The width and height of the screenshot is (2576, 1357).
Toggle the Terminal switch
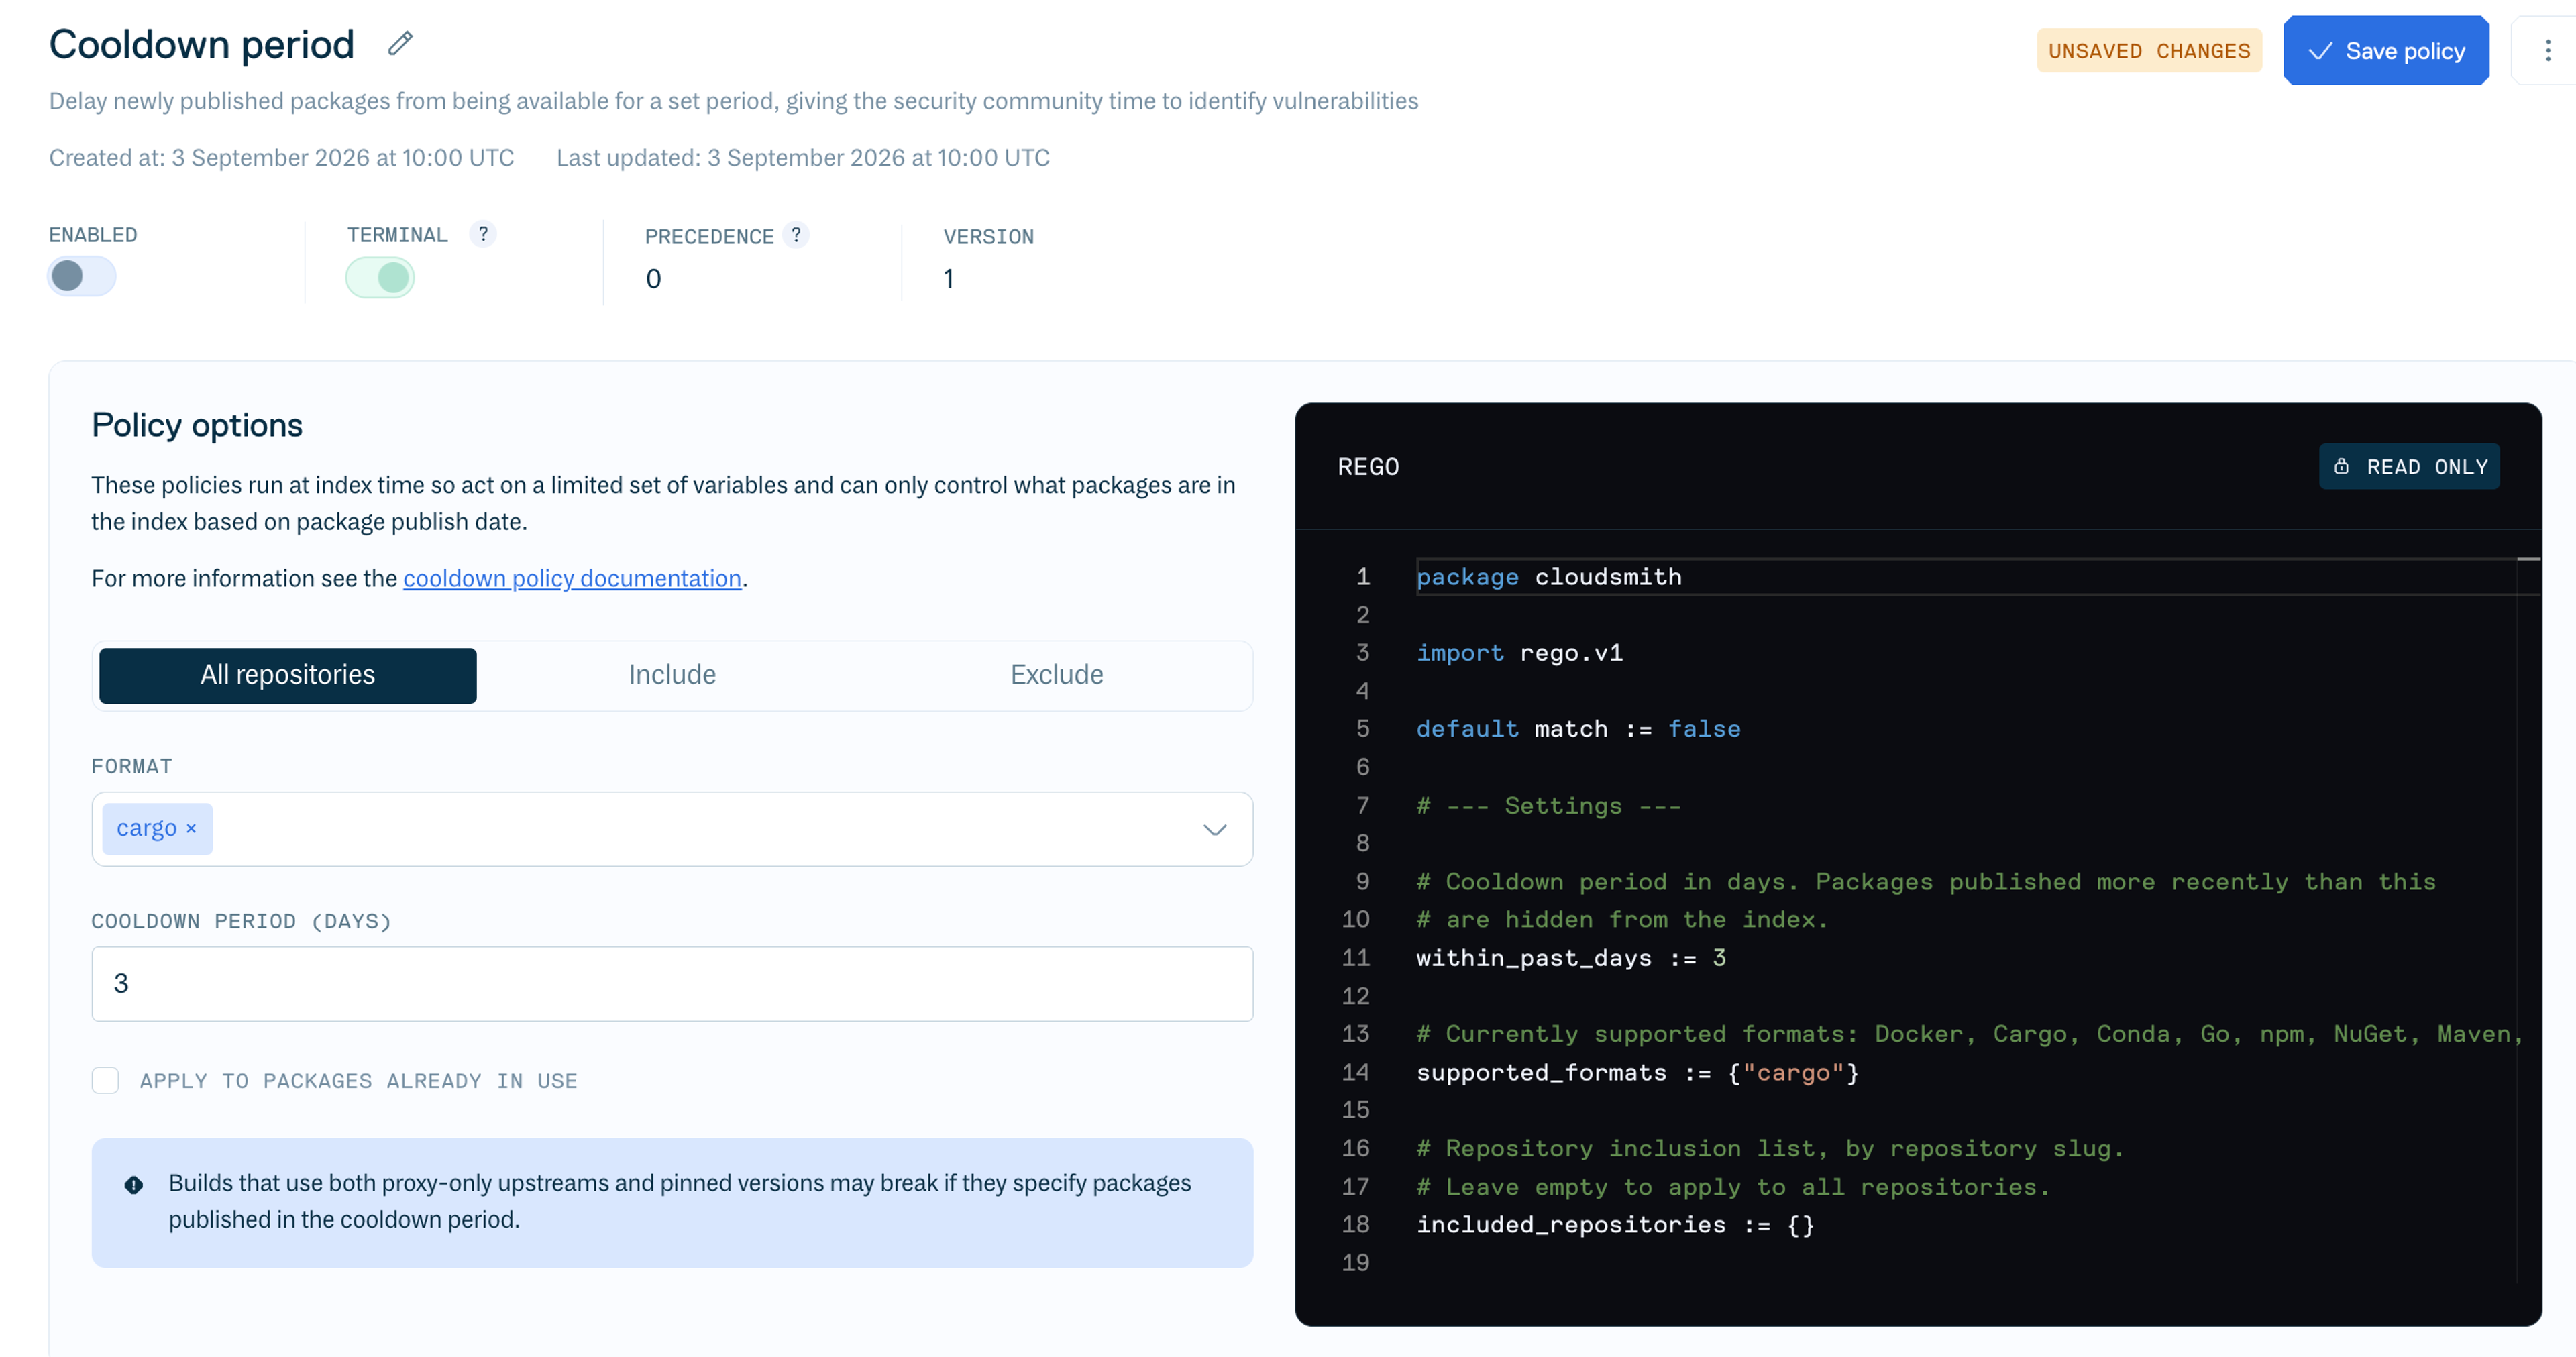(x=380, y=277)
